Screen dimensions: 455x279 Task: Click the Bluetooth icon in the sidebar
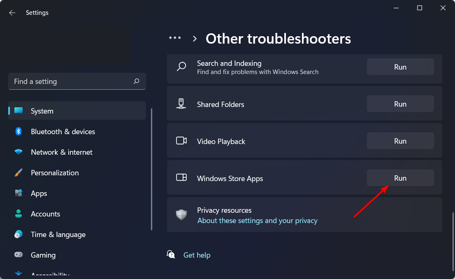[x=19, y=132]
